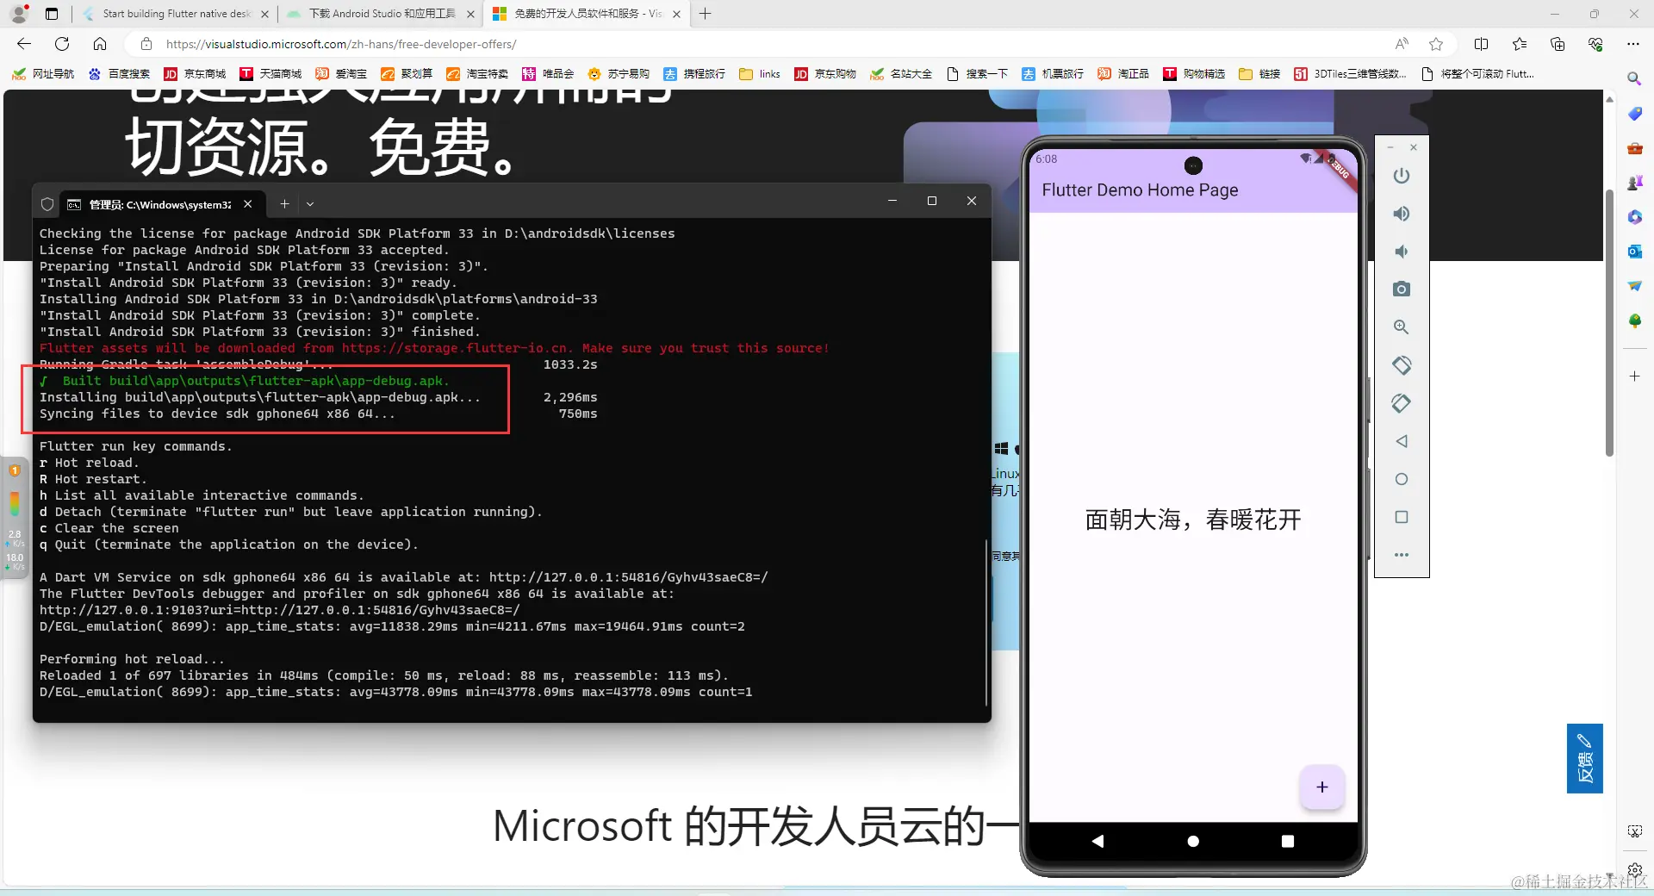
Task: Add a sidebar app with the plus
Action: point(1634,376)
